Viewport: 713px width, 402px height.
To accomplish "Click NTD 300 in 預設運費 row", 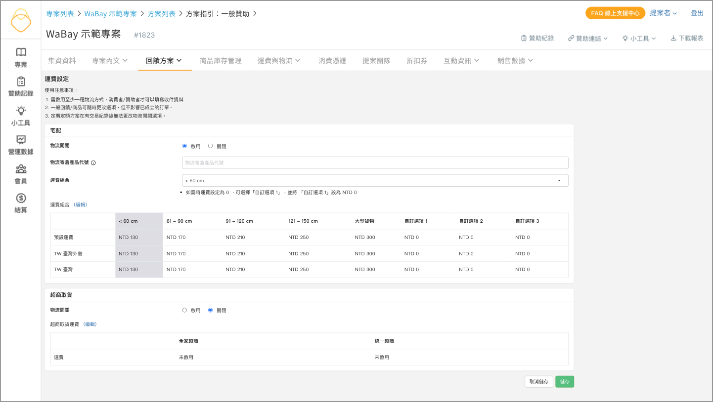I will 365,238.
